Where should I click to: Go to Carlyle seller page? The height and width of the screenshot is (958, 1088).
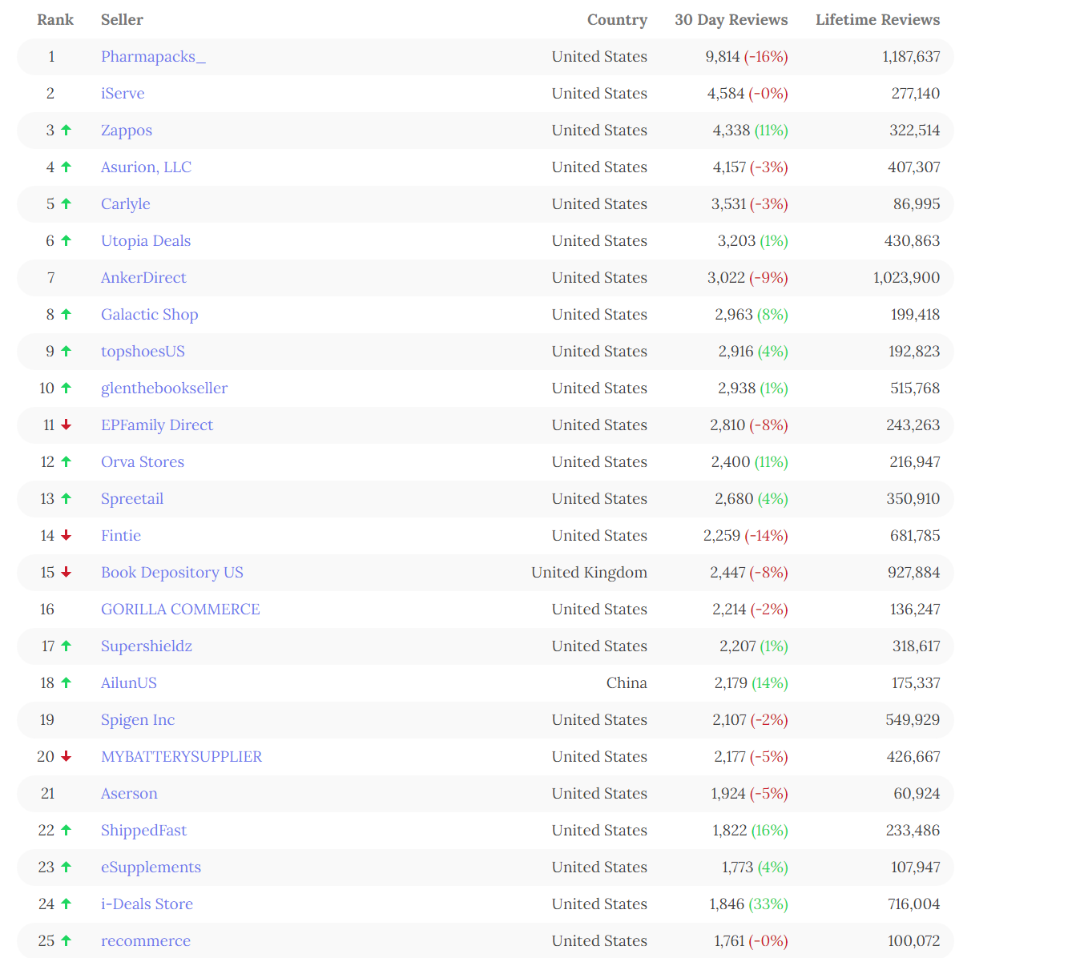point(126,204)
